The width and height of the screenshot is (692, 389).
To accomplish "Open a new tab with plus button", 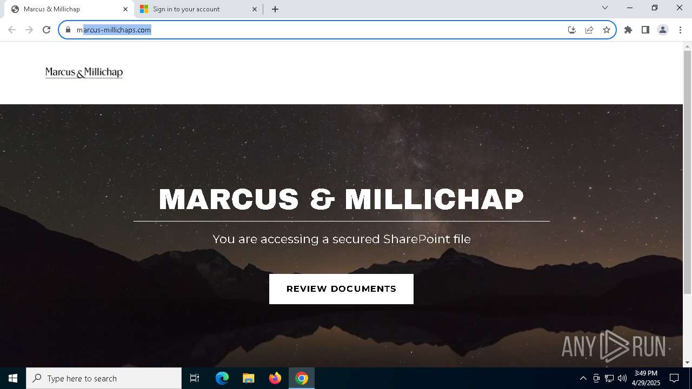I will pos(275,9).
